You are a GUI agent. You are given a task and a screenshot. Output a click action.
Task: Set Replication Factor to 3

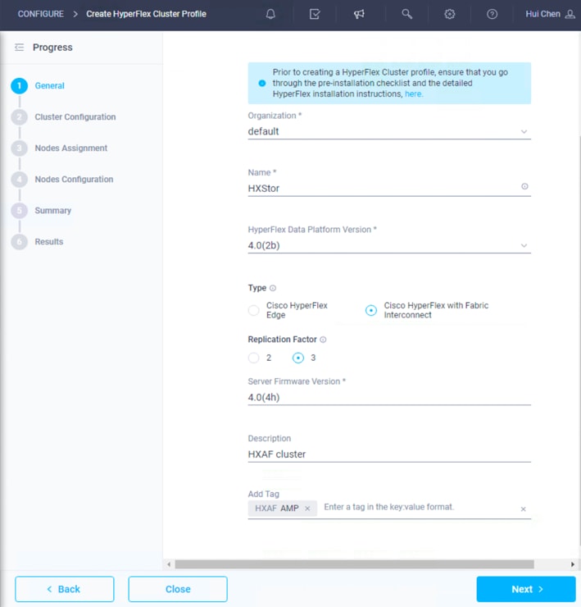click(297, 358)
